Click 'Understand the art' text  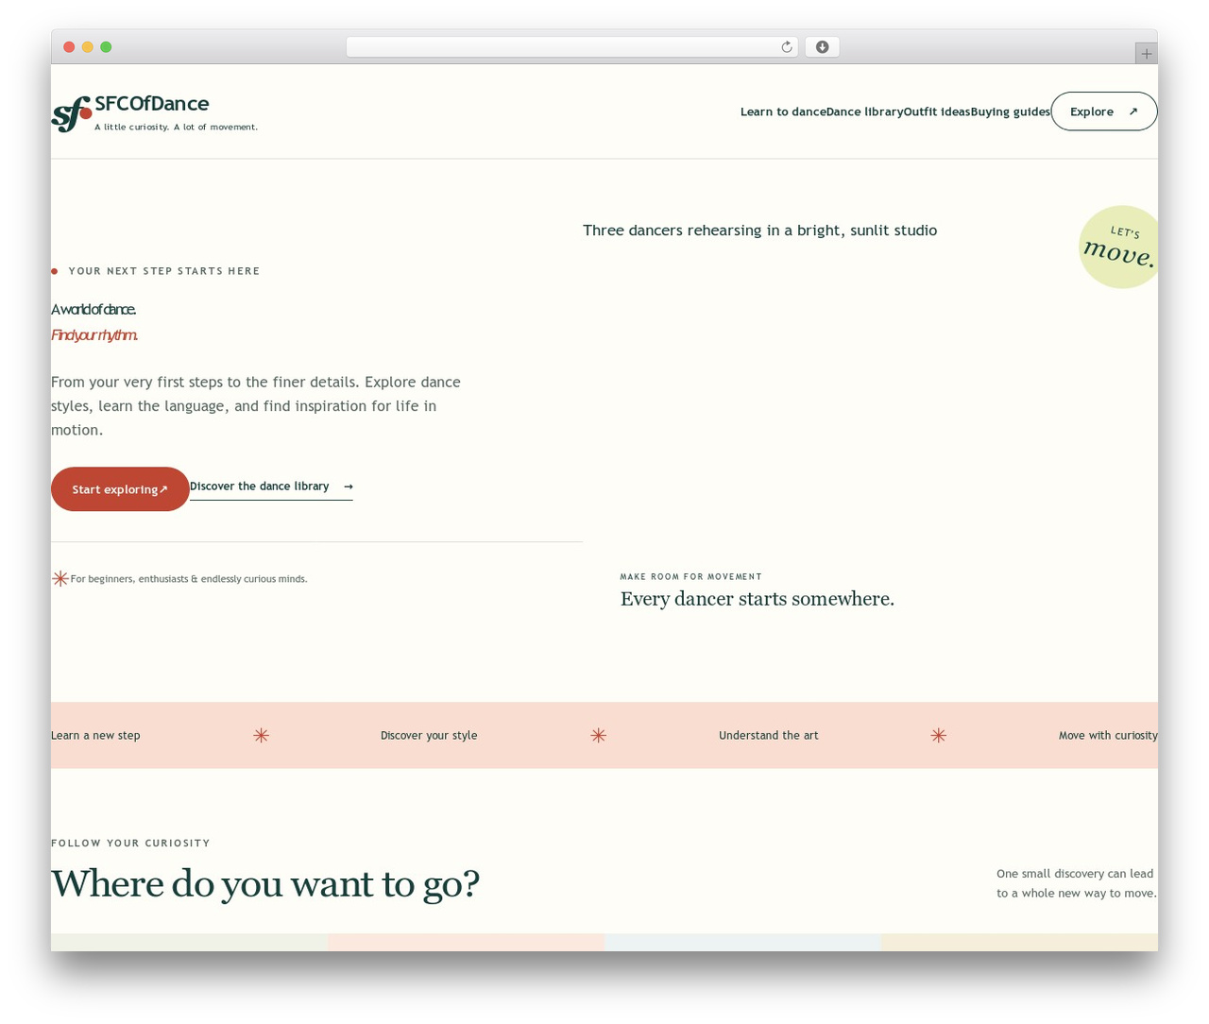[x=769, y=735]
